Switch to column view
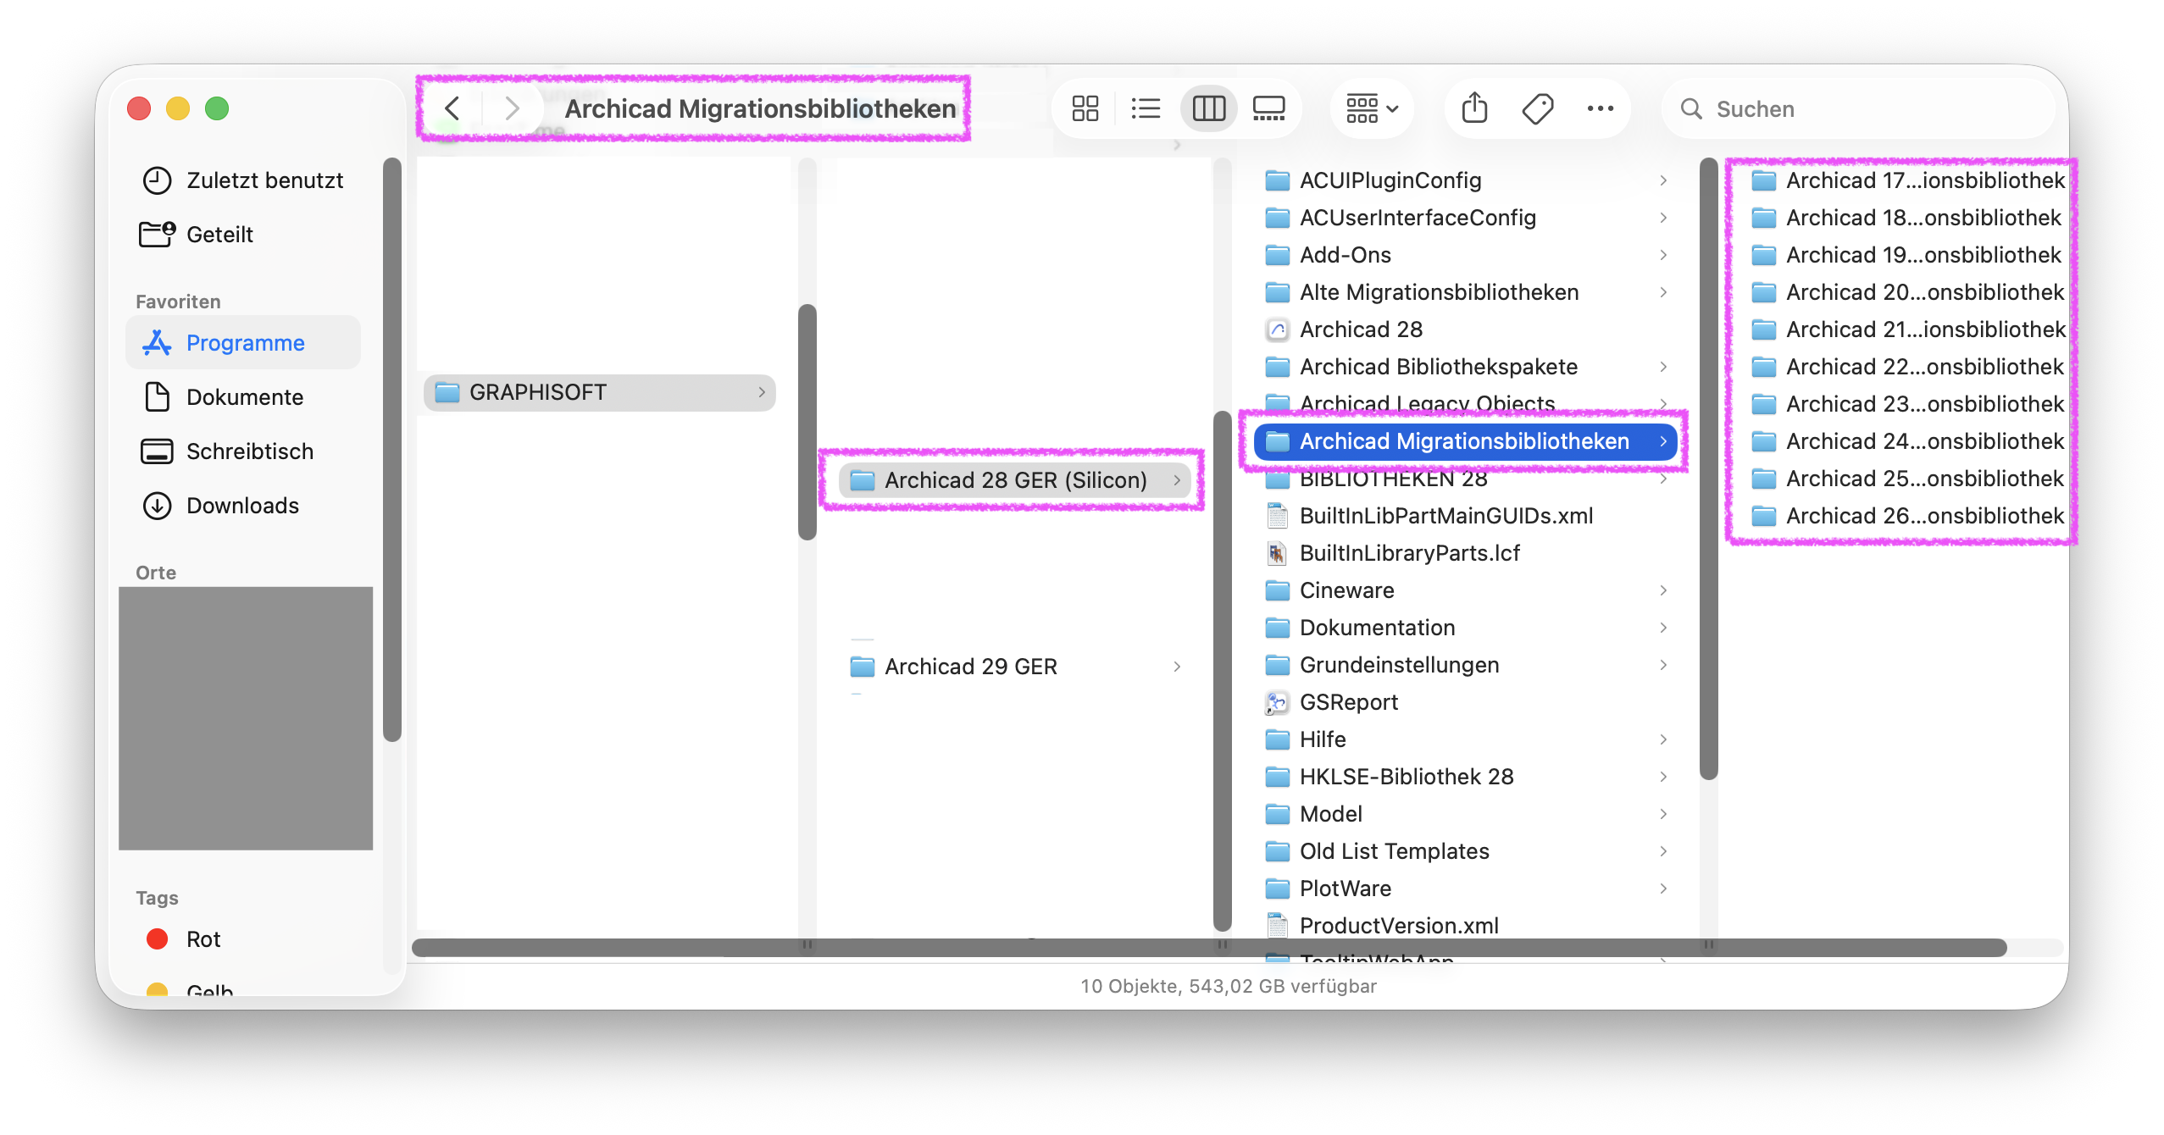 pos(1209,108)
